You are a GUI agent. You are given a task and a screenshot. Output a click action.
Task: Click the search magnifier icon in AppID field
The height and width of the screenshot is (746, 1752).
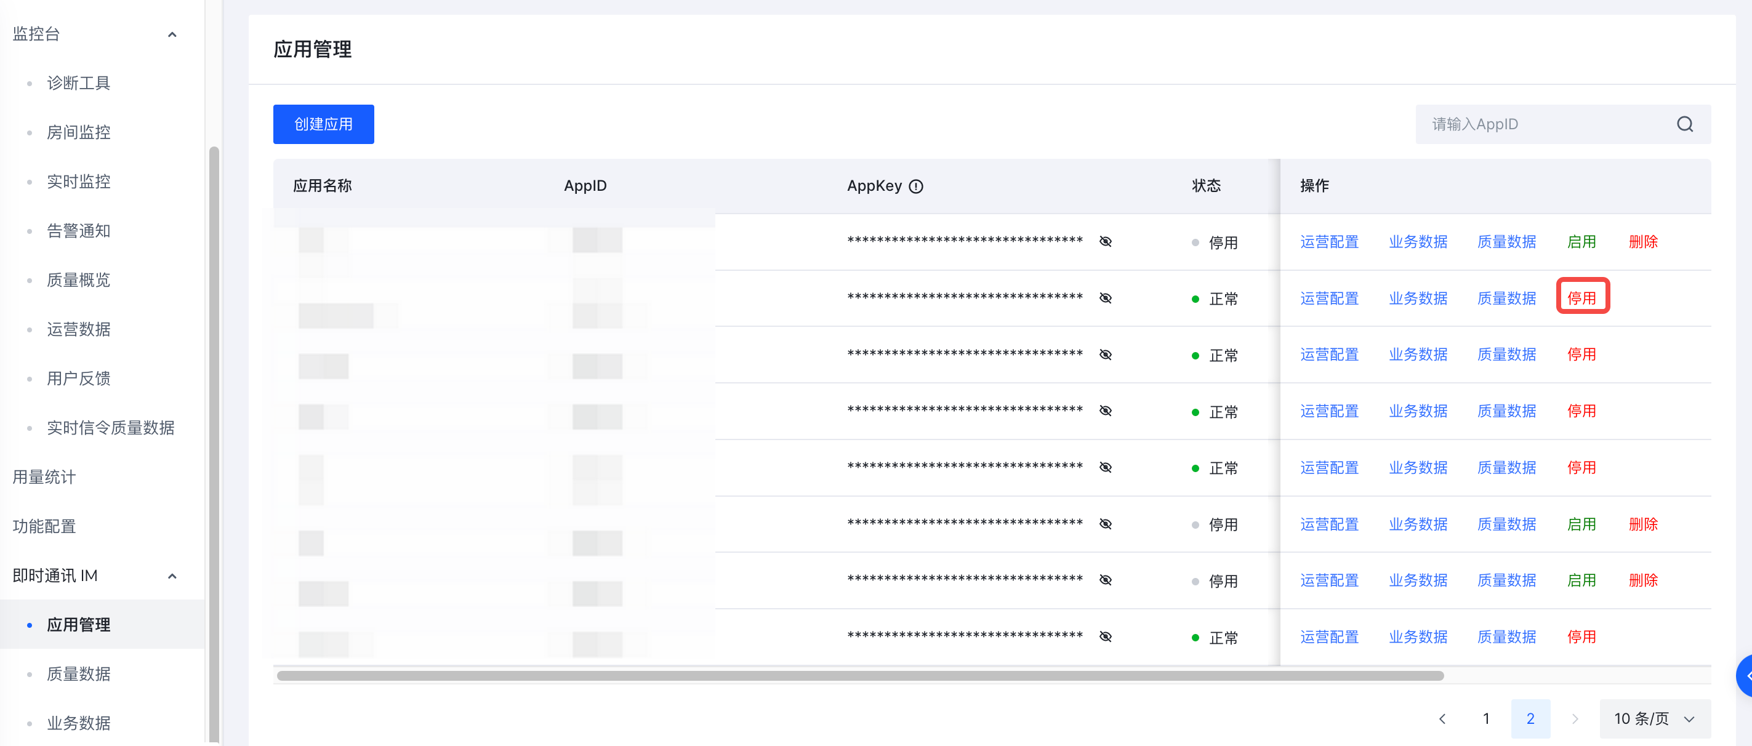(x=1684, y=124)
